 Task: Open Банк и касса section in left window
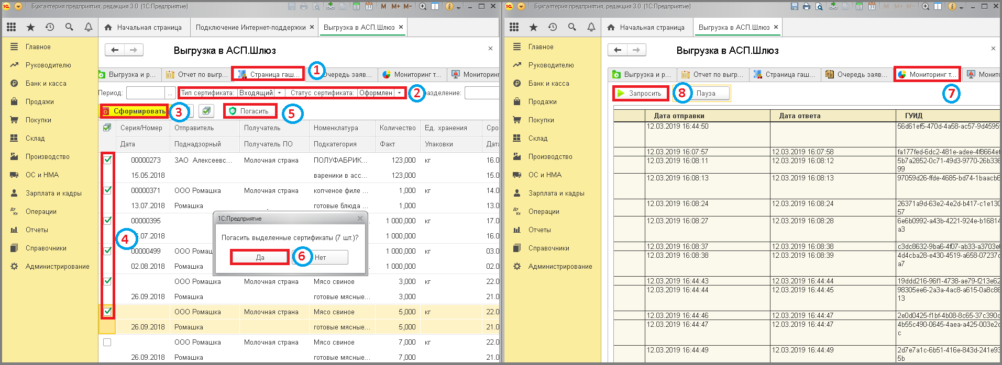[x=46, y=83]
